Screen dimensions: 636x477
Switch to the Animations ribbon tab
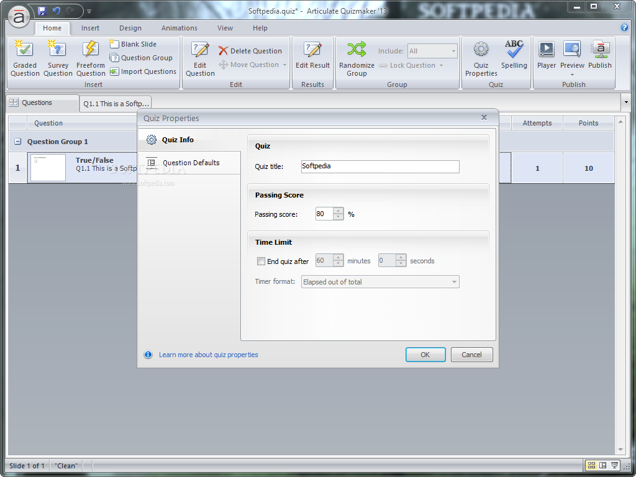tap(179, 28)
